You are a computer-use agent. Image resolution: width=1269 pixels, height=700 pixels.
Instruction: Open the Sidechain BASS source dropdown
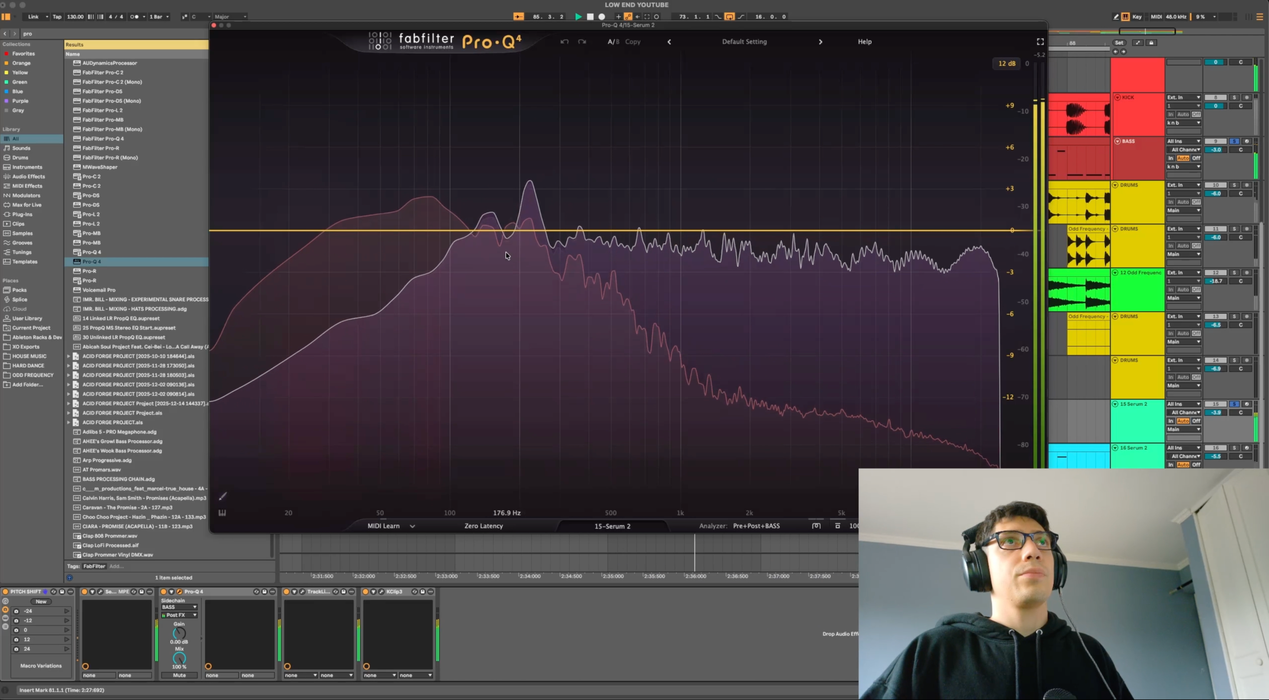(179, 607)
